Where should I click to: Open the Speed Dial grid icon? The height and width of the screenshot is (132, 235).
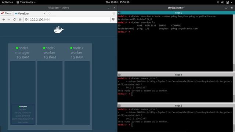pyautogui.click(x=20, y=19)
